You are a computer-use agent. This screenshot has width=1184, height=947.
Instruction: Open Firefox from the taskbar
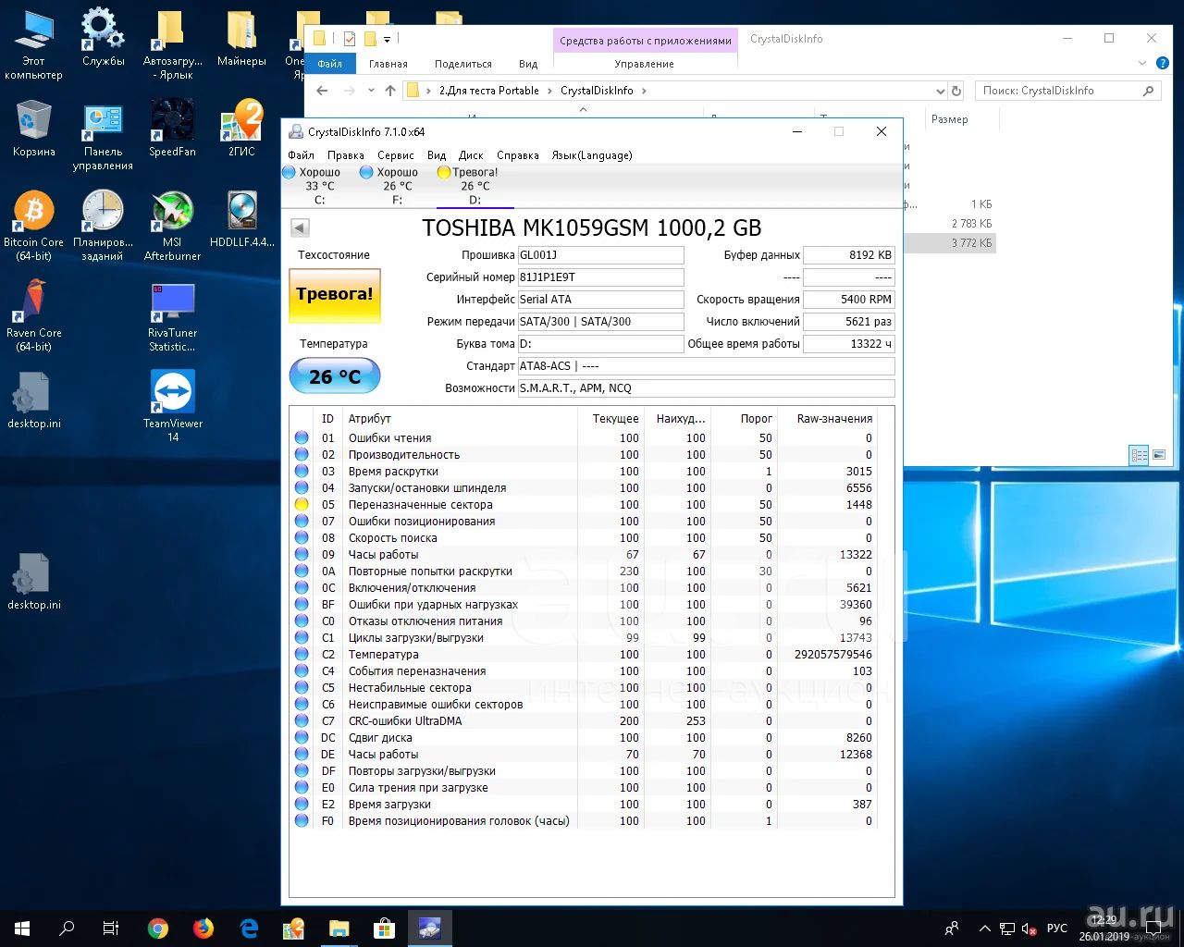(203, 929)
